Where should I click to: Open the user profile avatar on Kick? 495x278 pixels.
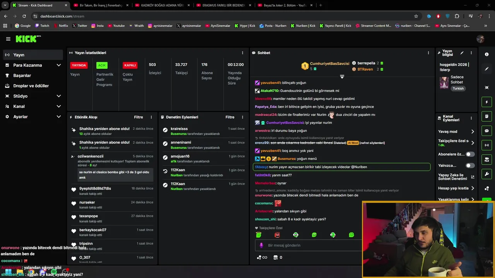480,39
